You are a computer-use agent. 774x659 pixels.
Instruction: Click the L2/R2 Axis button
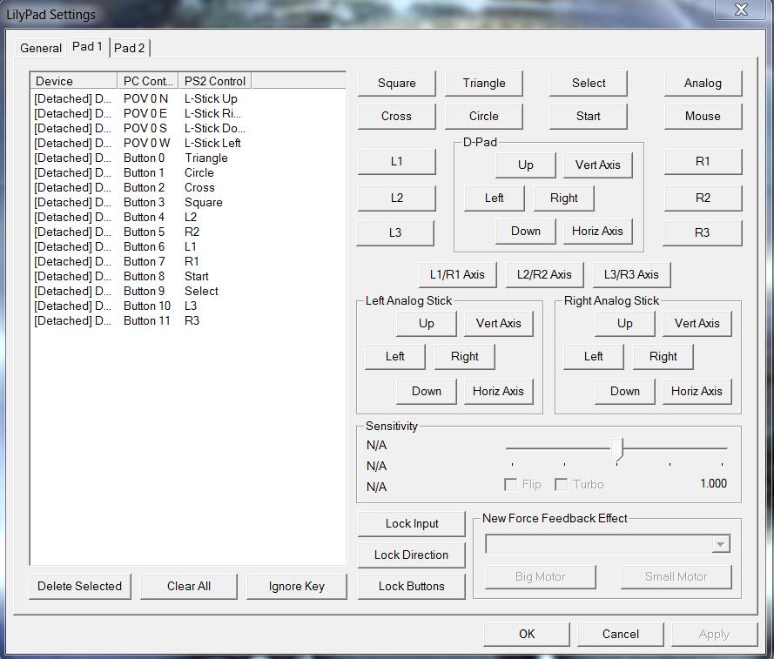tap(544, 274)
